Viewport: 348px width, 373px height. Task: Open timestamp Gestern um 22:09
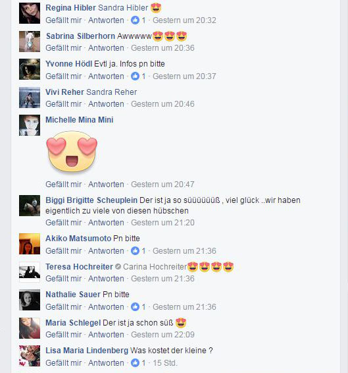tap(162, 335)
